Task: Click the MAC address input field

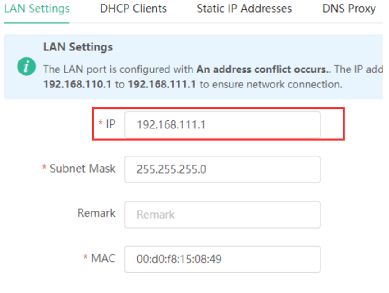Action: 222,259
